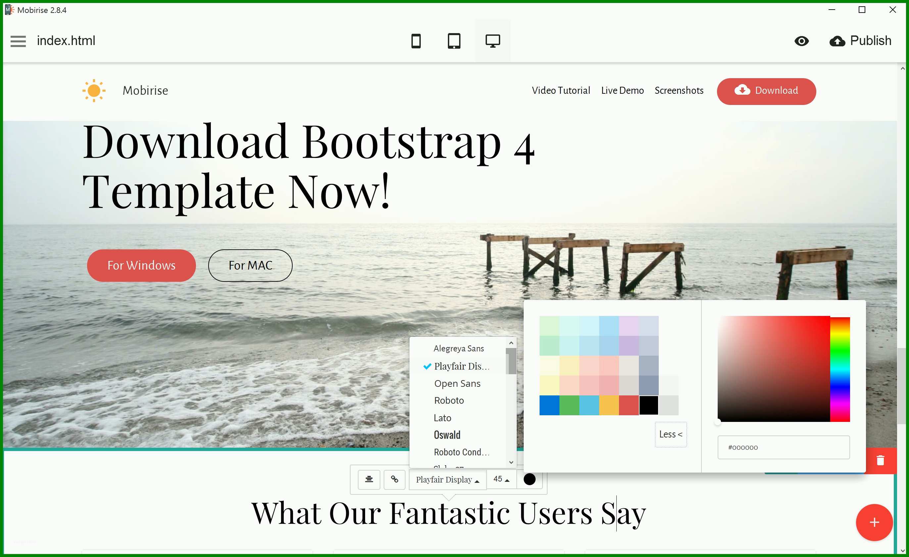Pick the orange-yellow color swatch
The image size is (909, 557).
tap(609, 405)
